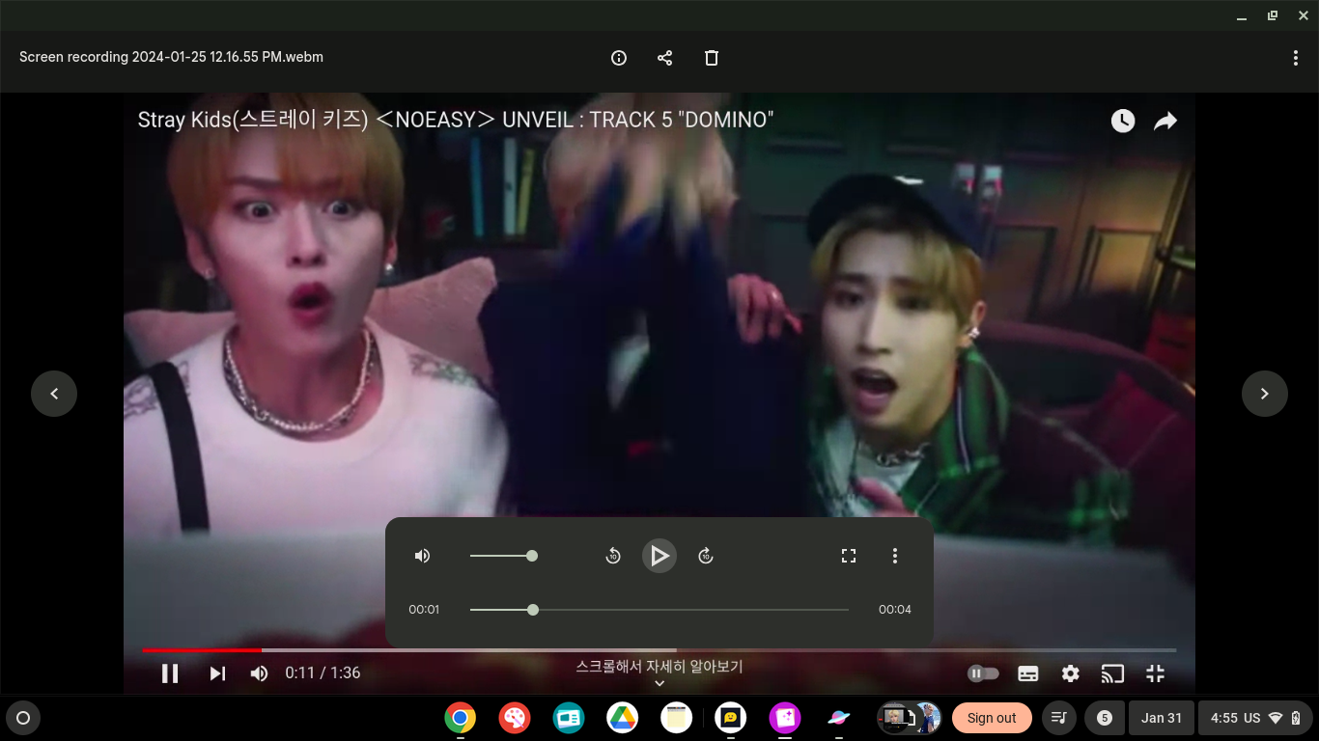Open the yellow notepad app in shelf
1319x741 pixels.
[x=677, y=718]
